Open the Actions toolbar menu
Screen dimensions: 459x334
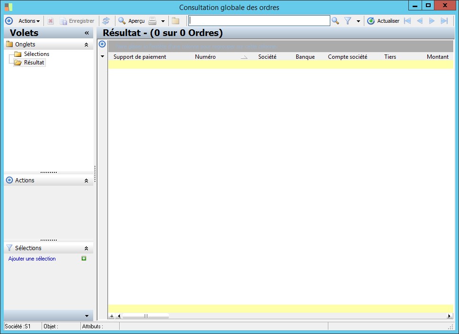pyautogui.click(x=29, y=21)
